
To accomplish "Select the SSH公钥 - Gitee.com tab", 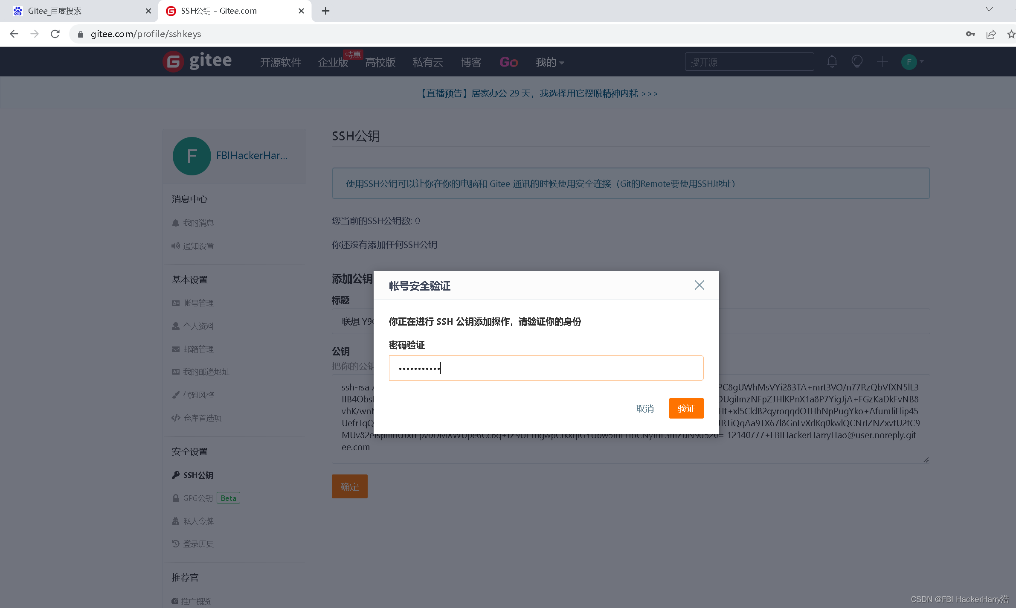I will tap(235, 11).
